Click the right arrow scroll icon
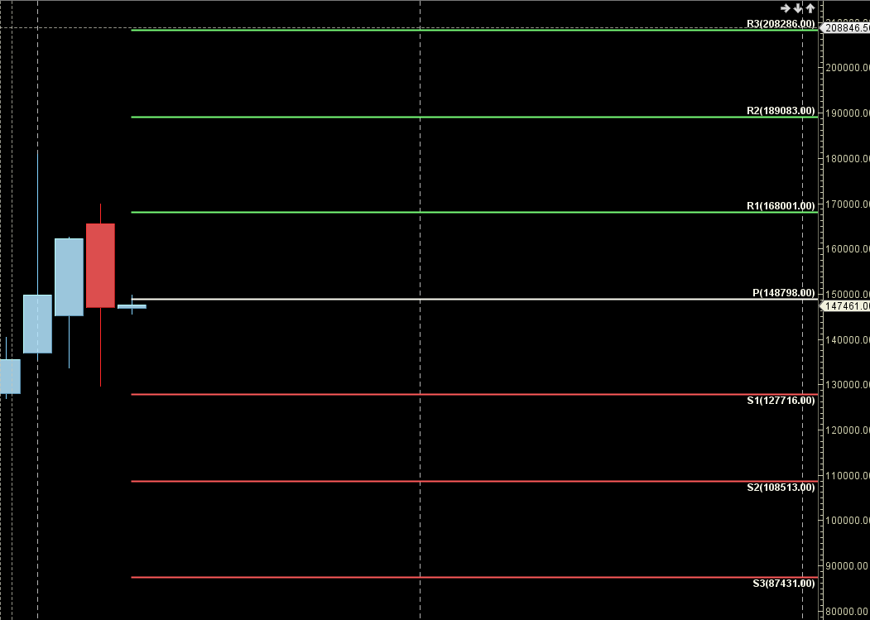 tap(786, 8)
